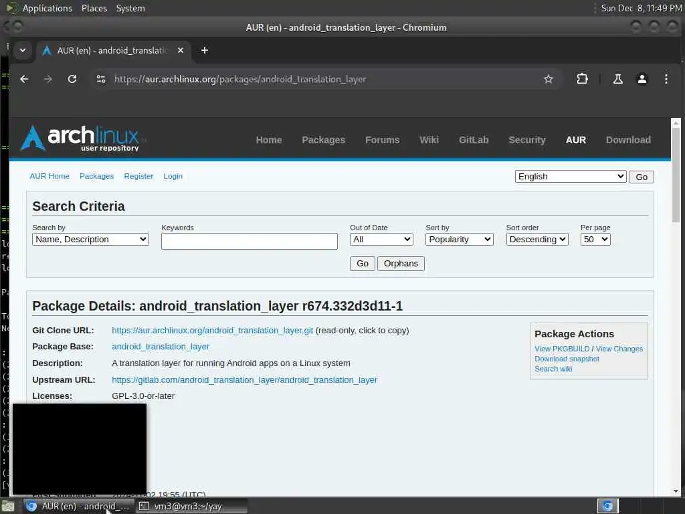
Task: Open Packages in the Arch navbar
Action: point(323,140)
